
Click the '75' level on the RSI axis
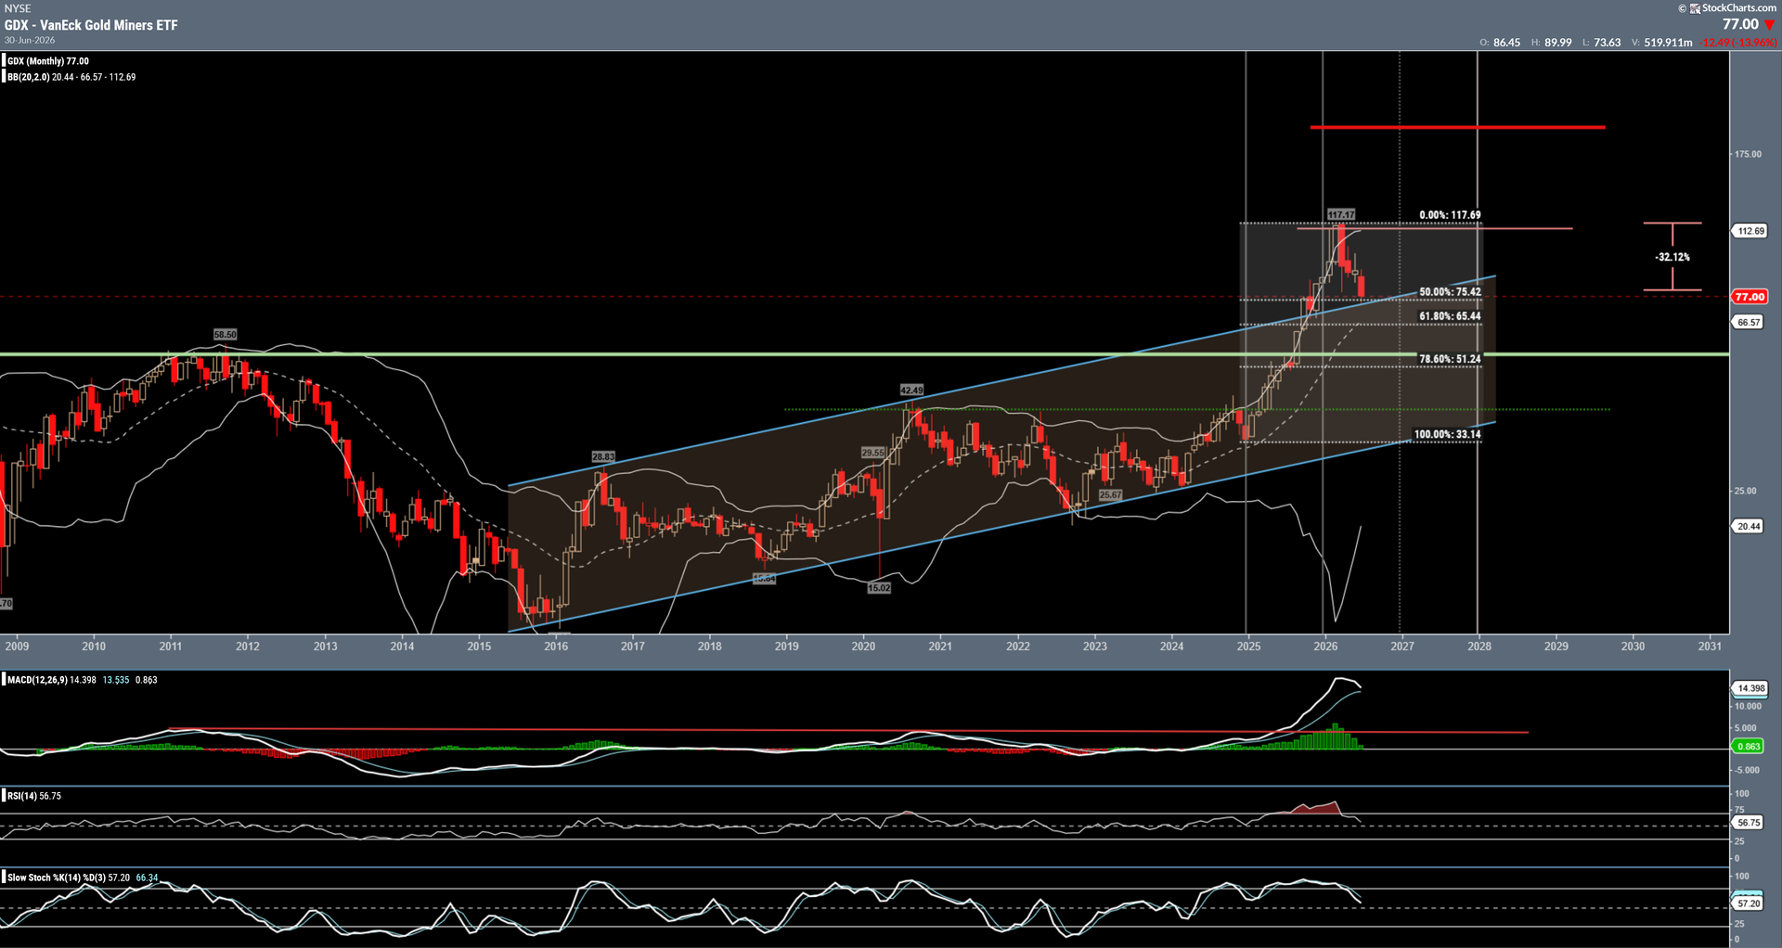(1740, 811)
